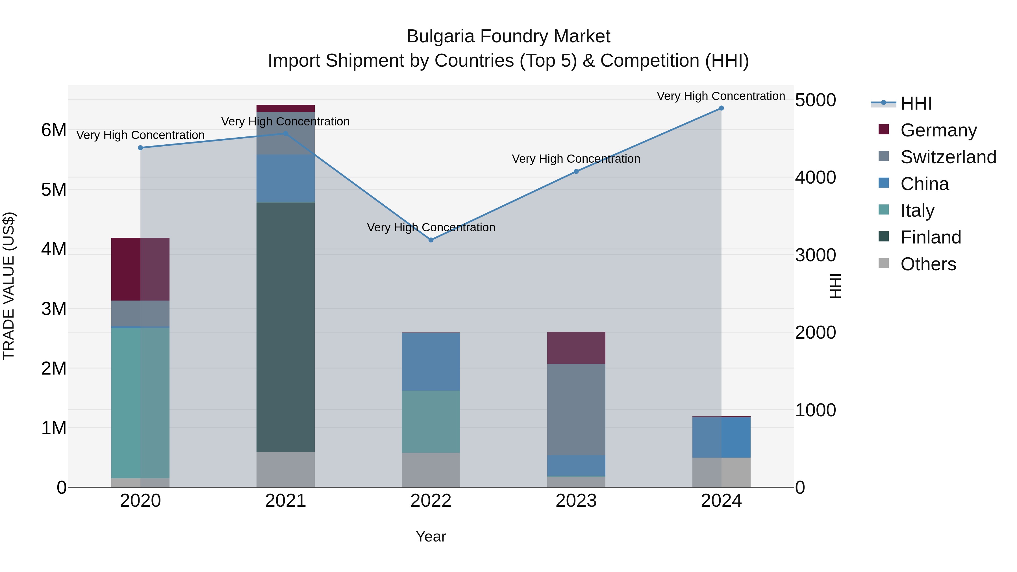Select the Italy segment in the 2020 bar
The width and height of the screenshot is (1017, 572).
click(141, 403)
